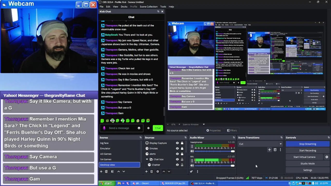Click Stop Streaming button
Viewport: 331px width, 186px height.
307,144
